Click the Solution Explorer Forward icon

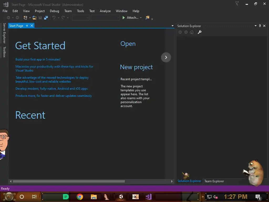(x=186, y=32)
